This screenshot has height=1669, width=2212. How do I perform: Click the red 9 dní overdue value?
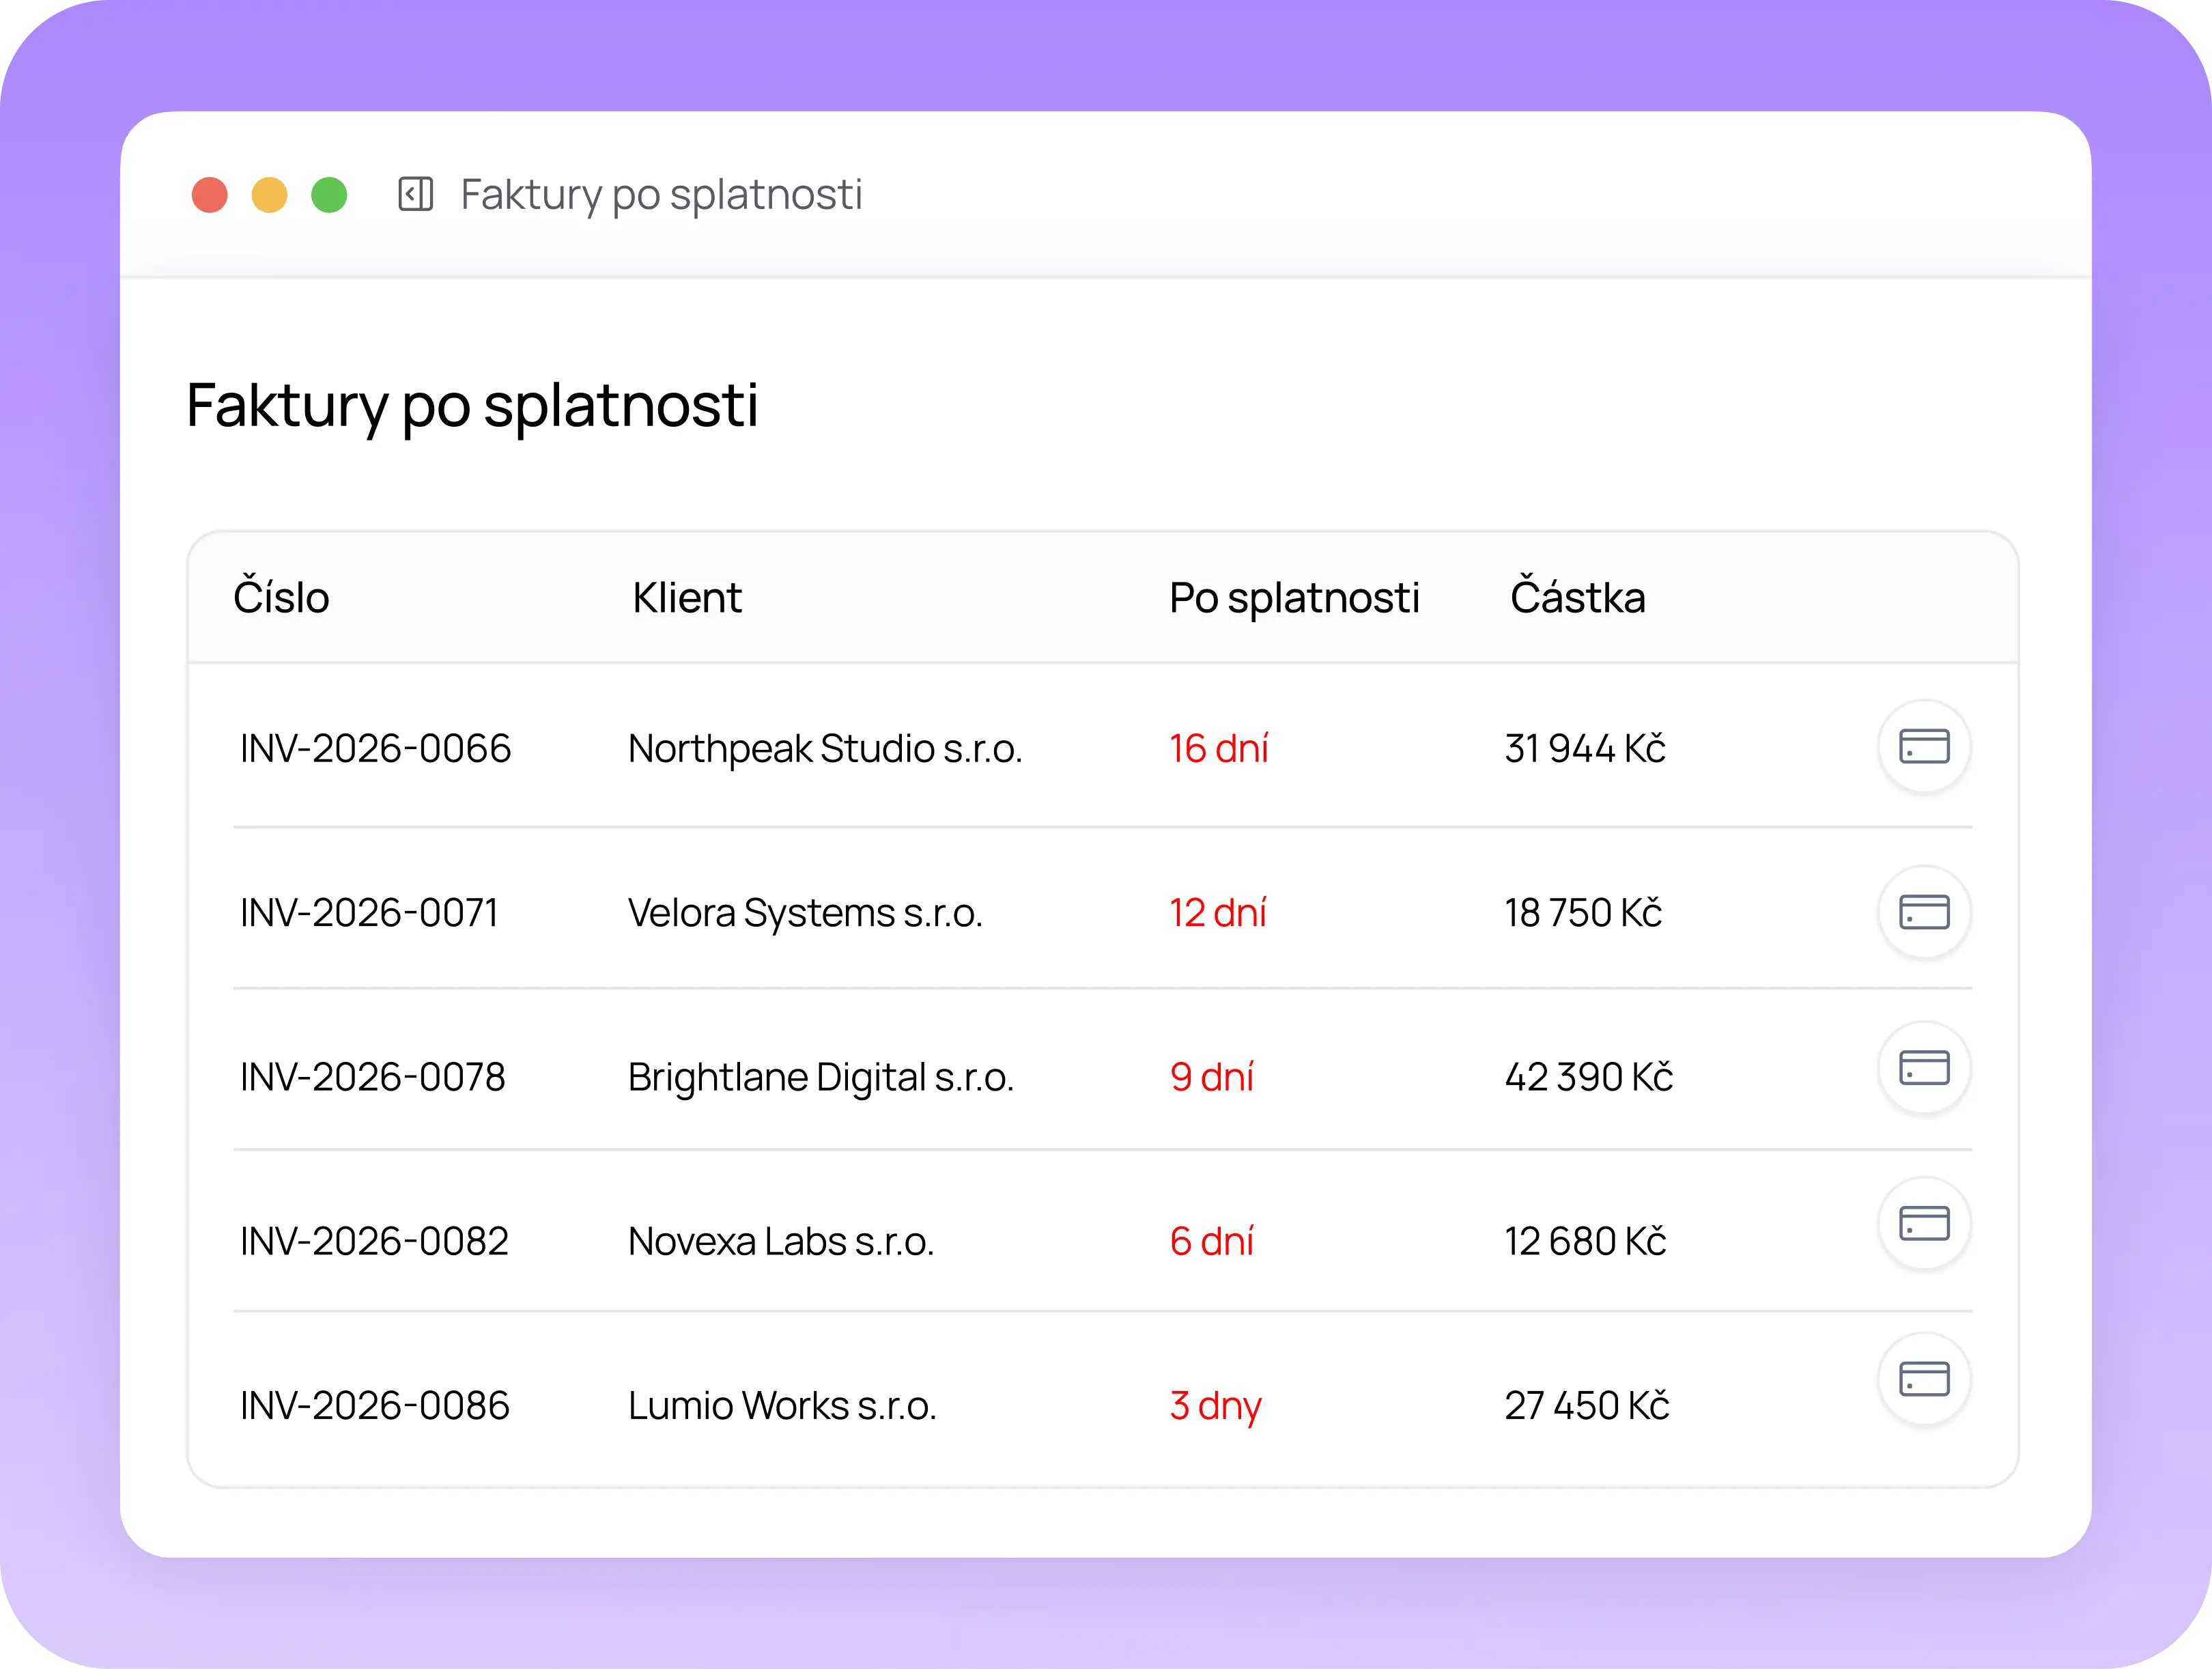point(1211,1077)
